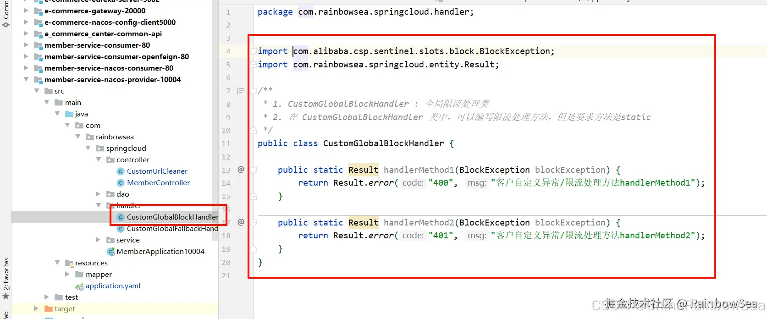Collapse the java folder

coord(57,114)
